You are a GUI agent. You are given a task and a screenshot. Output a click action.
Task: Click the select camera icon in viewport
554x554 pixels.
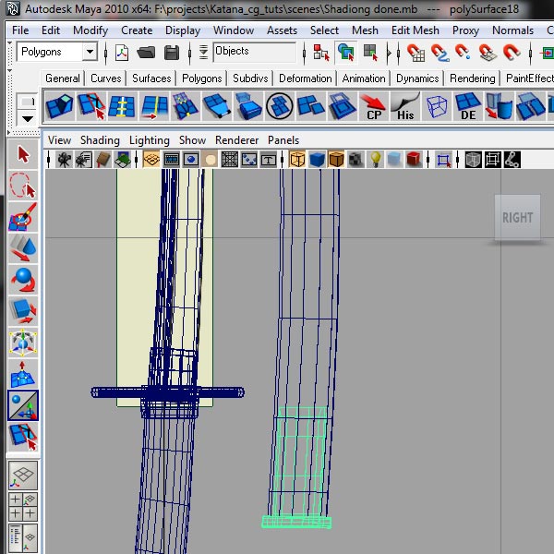point(64,160)
